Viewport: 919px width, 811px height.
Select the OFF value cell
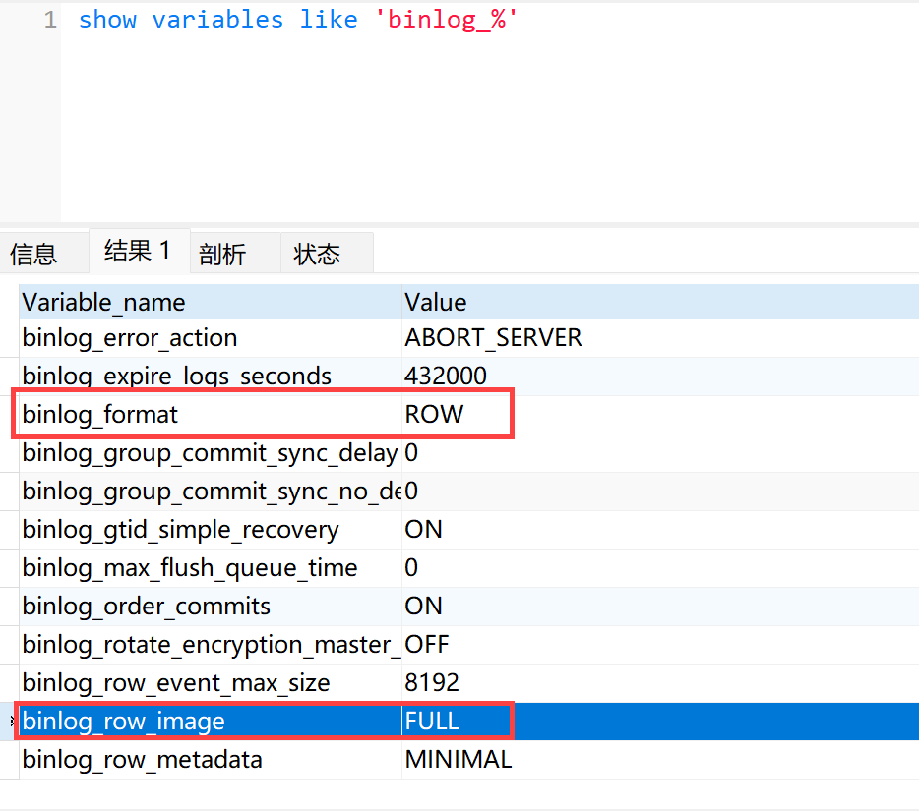click(660, 645)
